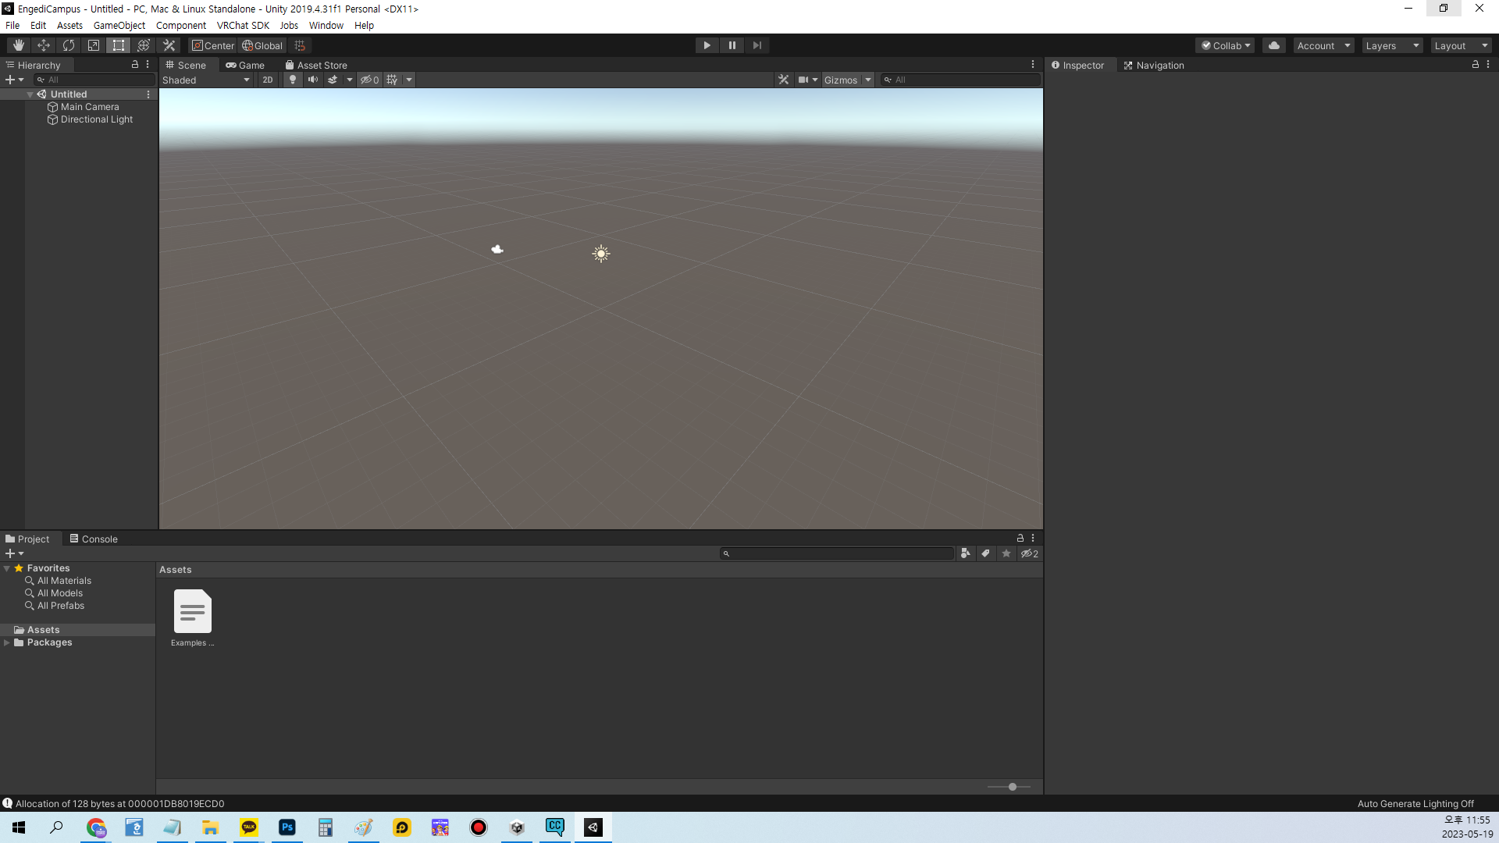
Task: Select the Move tool
Action: pos(44,45)
